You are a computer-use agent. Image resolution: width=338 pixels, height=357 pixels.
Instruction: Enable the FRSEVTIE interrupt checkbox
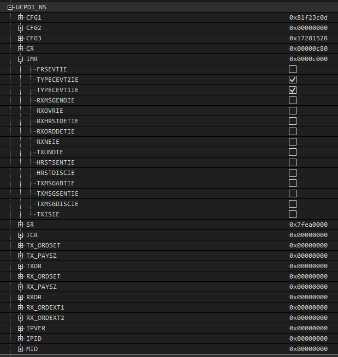pyautogui.click(x=293, y=69)
